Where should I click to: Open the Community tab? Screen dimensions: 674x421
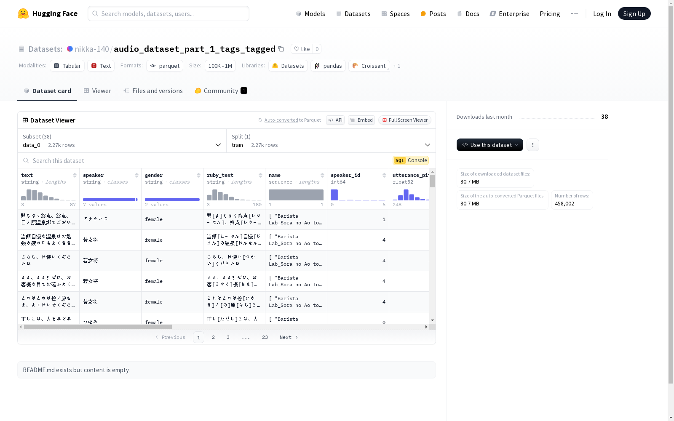click(x=221, y=91)
